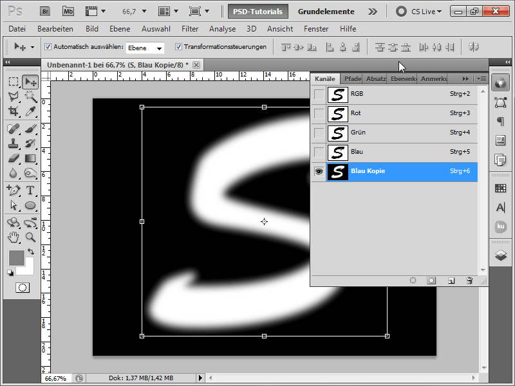
Task: Toggle Quick Mask mode button
Action: pyautogui.click(x=23, y=288)
